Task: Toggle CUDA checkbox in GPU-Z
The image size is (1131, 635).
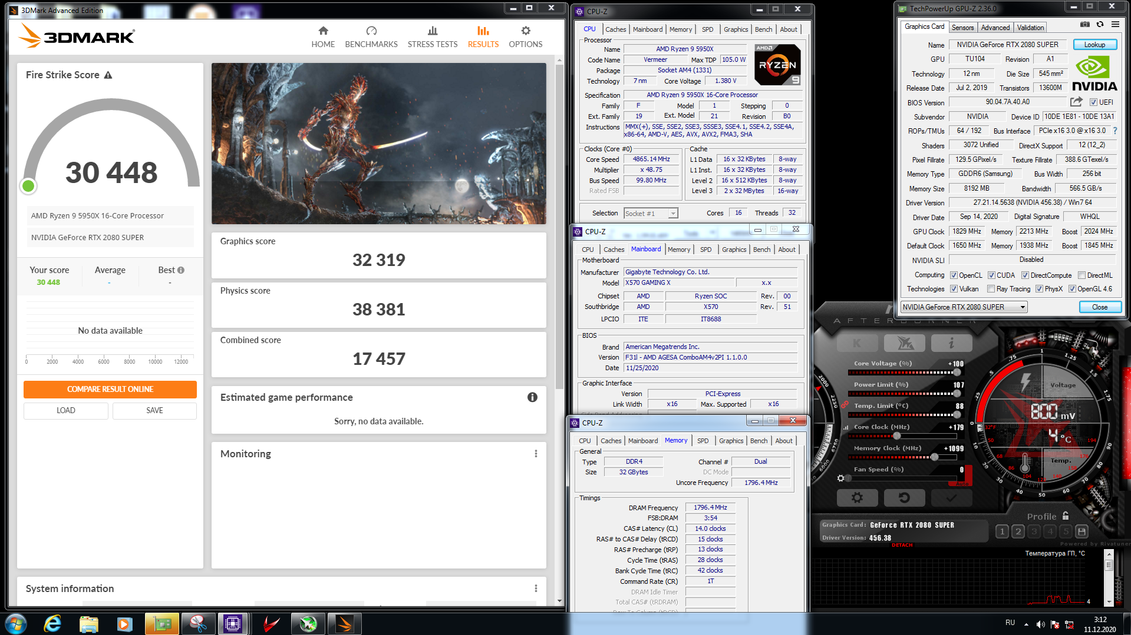Action: coord(991,275)
